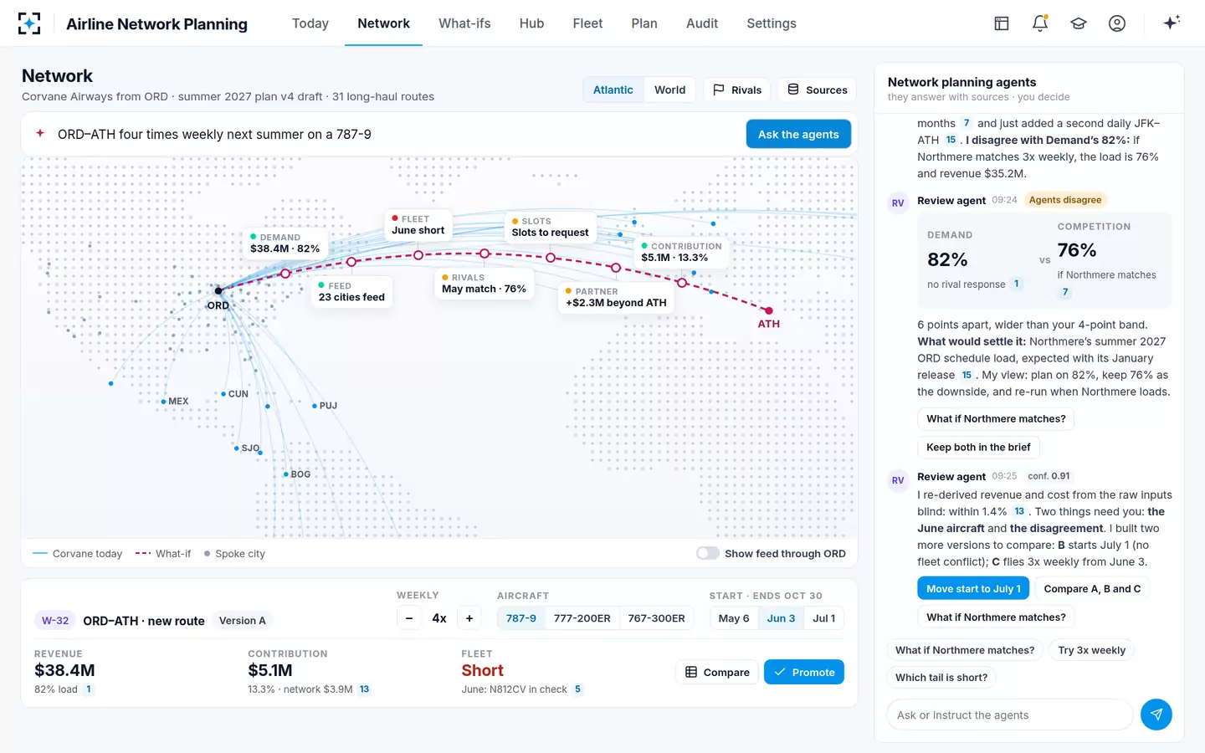Click the Try 3x weekly suggestion chip

1091,650
